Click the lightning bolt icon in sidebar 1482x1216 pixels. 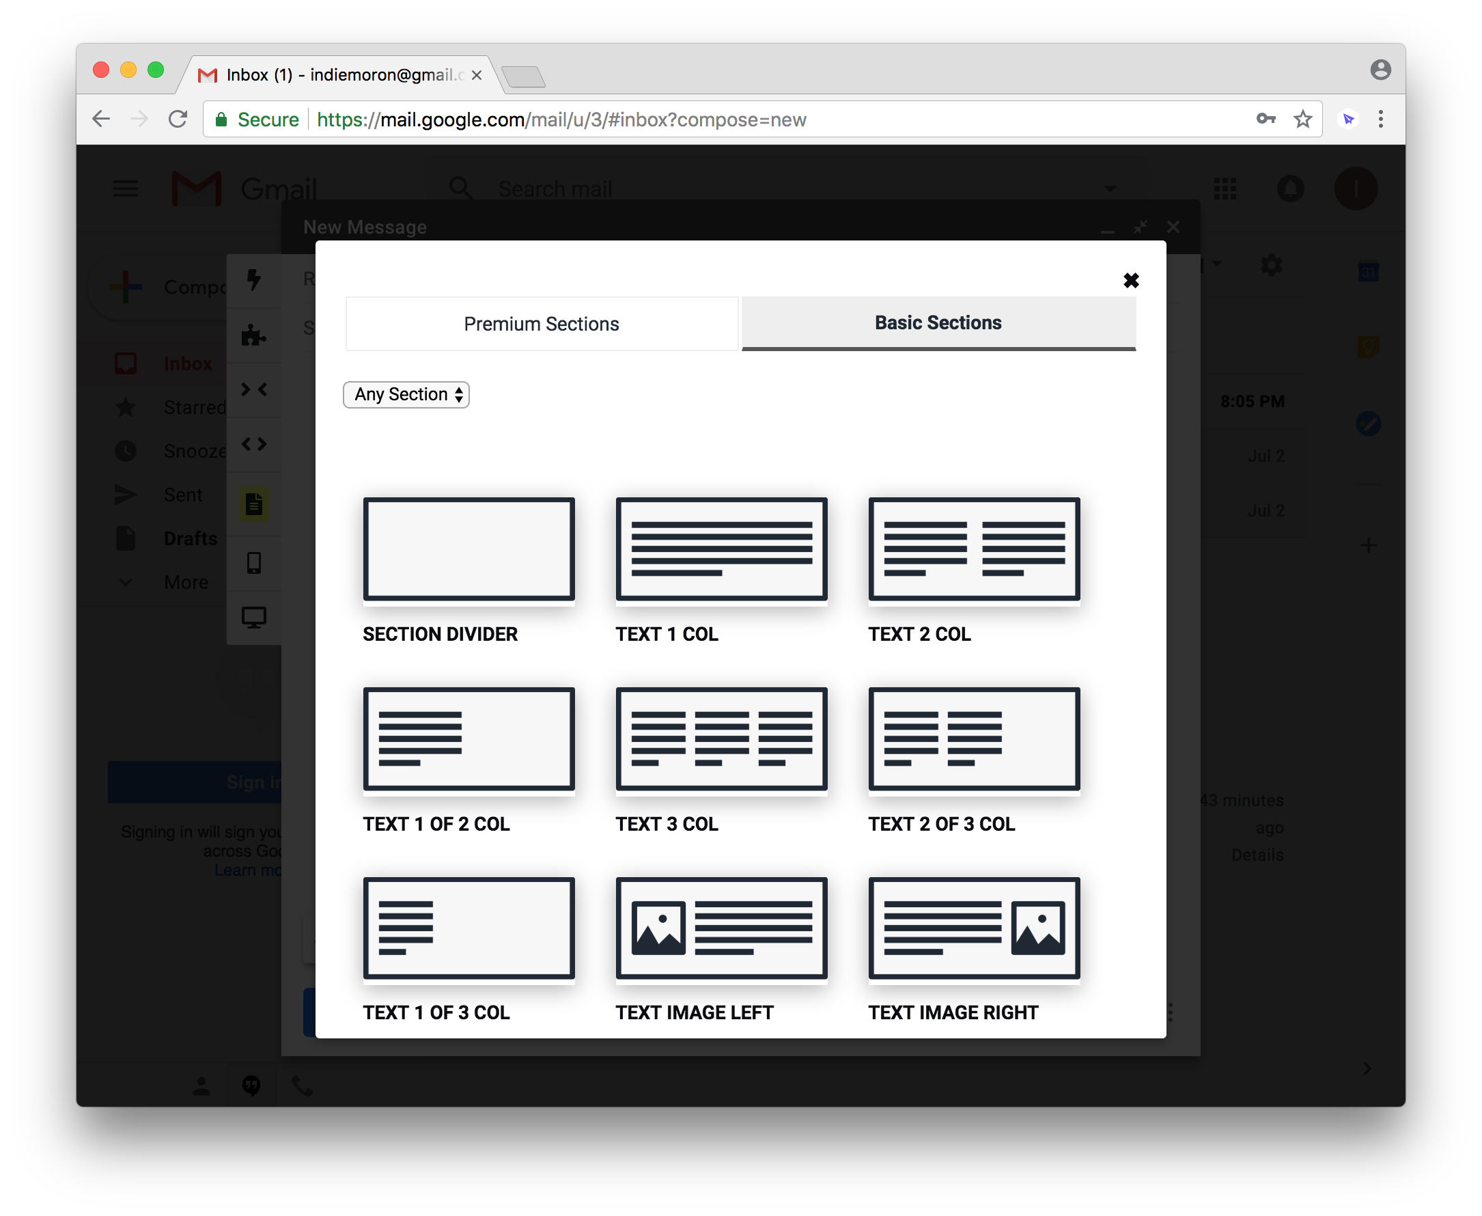point(253,279)
